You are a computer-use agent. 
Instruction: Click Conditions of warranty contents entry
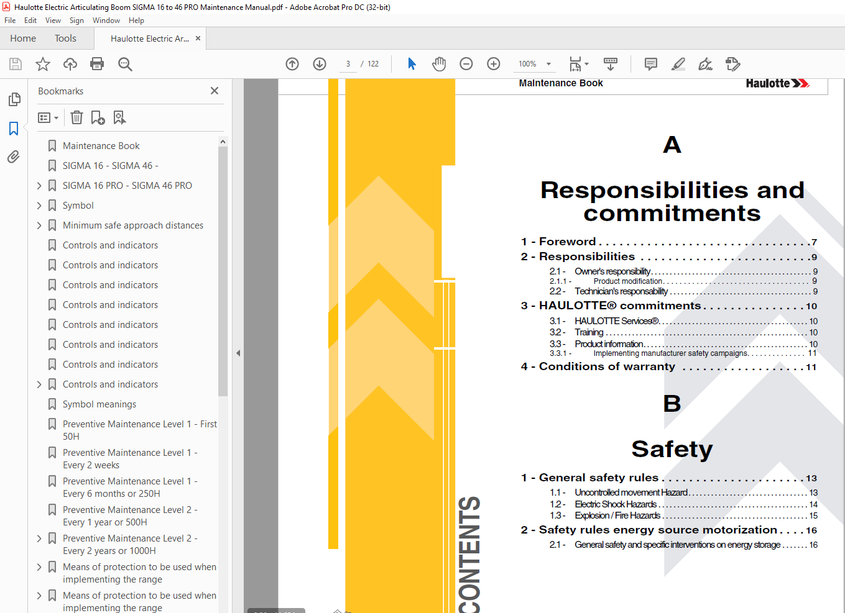click(x=669, y=366)
